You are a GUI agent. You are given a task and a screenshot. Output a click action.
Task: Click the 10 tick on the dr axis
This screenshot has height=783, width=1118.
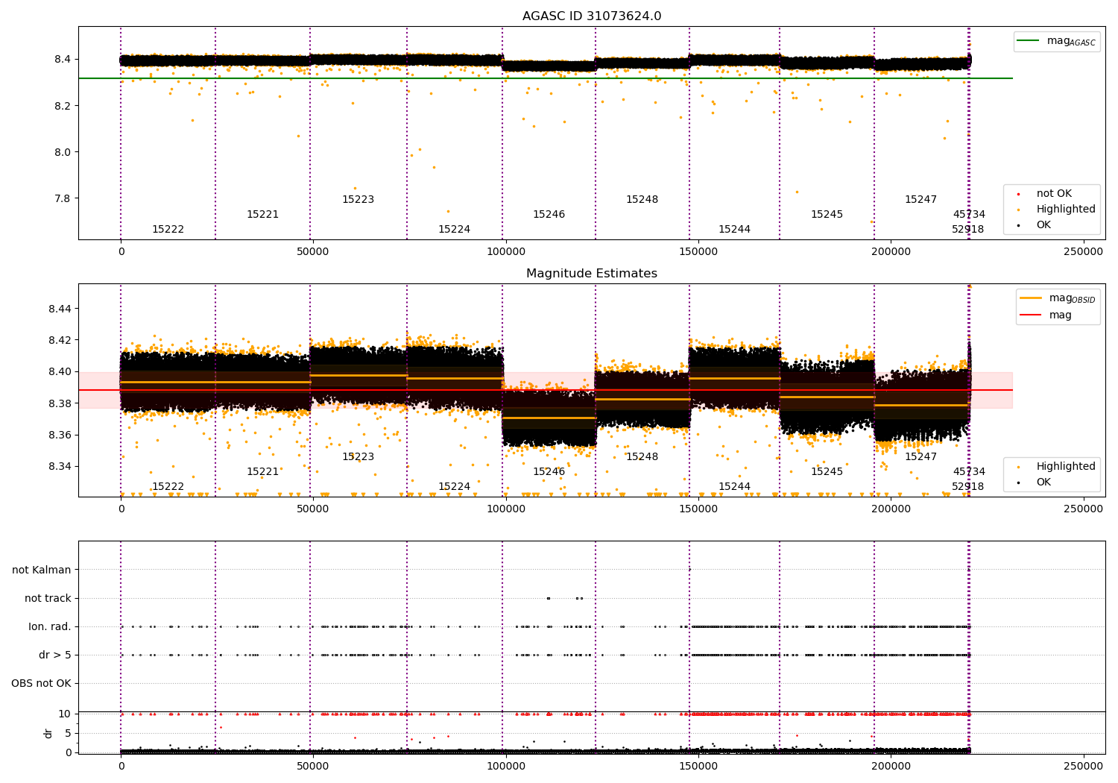point(65,714)
